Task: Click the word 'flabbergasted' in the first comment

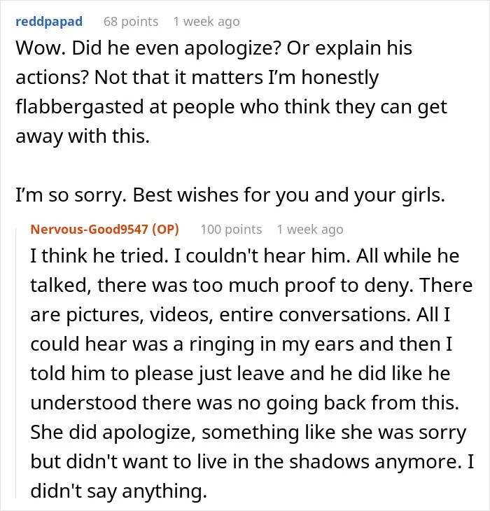Action: [x=80, y=107]
